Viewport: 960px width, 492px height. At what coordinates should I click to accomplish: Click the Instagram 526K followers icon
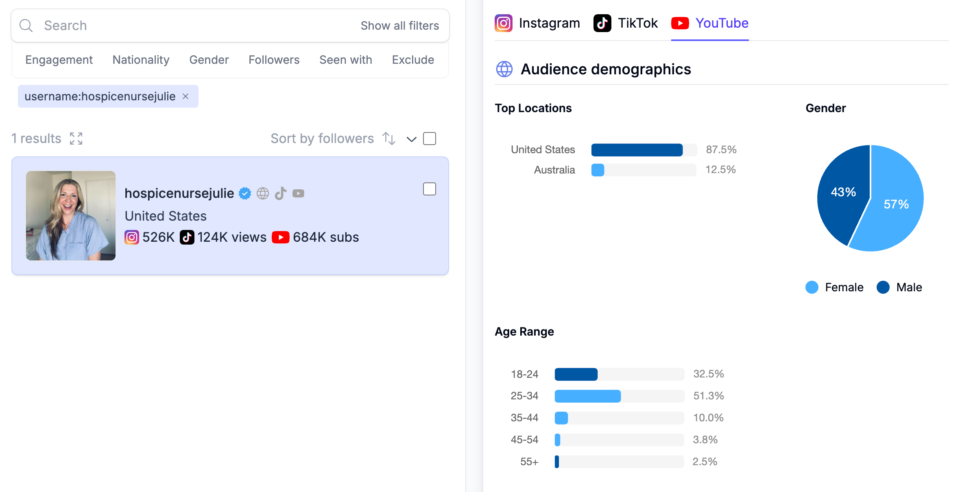coord(131,237)
